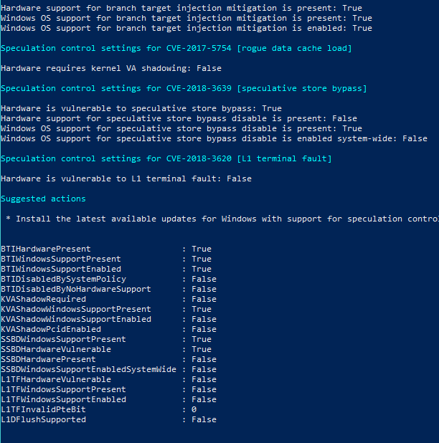Click the Suggested actions heading
439x443 pixels.
(43, 199)
